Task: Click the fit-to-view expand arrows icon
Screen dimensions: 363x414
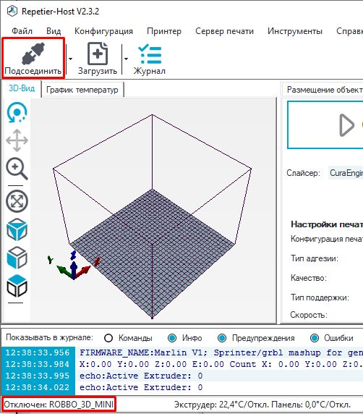Action: click(x=17, y=201)
